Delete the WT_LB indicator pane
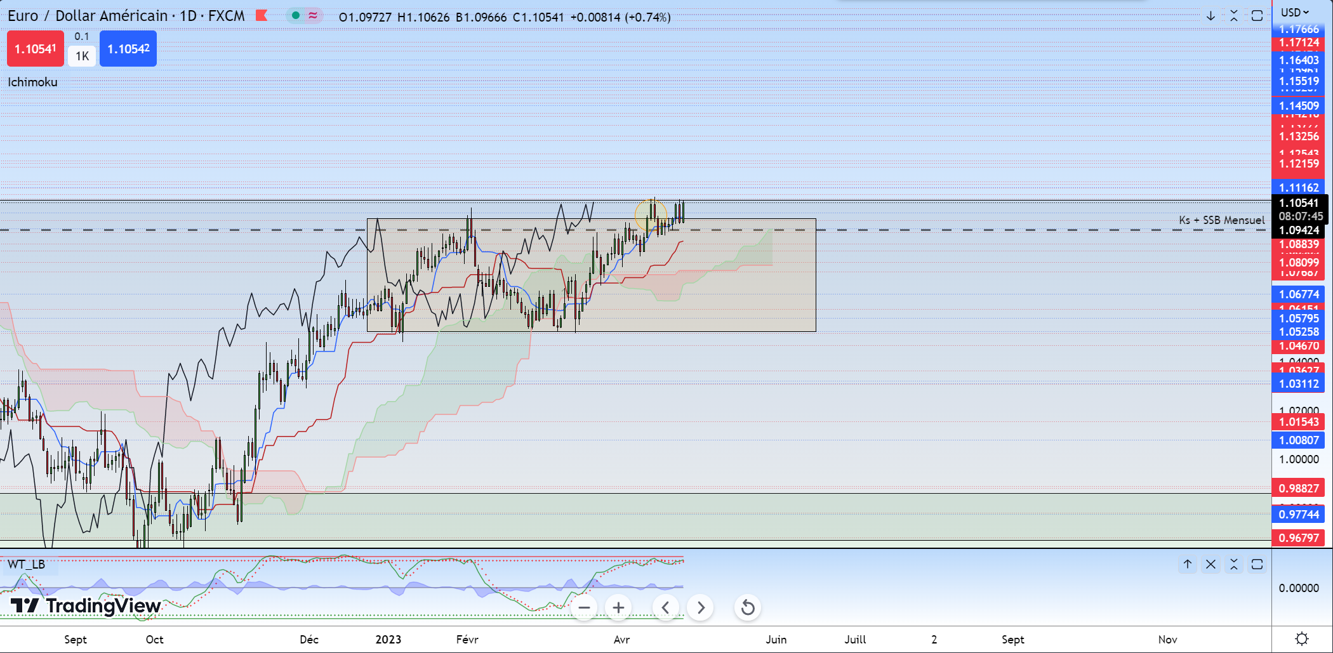 point(1211,564)
